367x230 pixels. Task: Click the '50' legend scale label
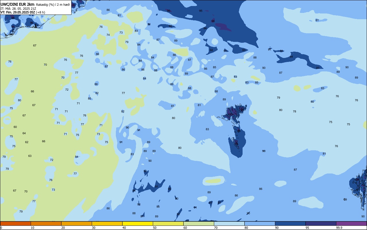155,228
